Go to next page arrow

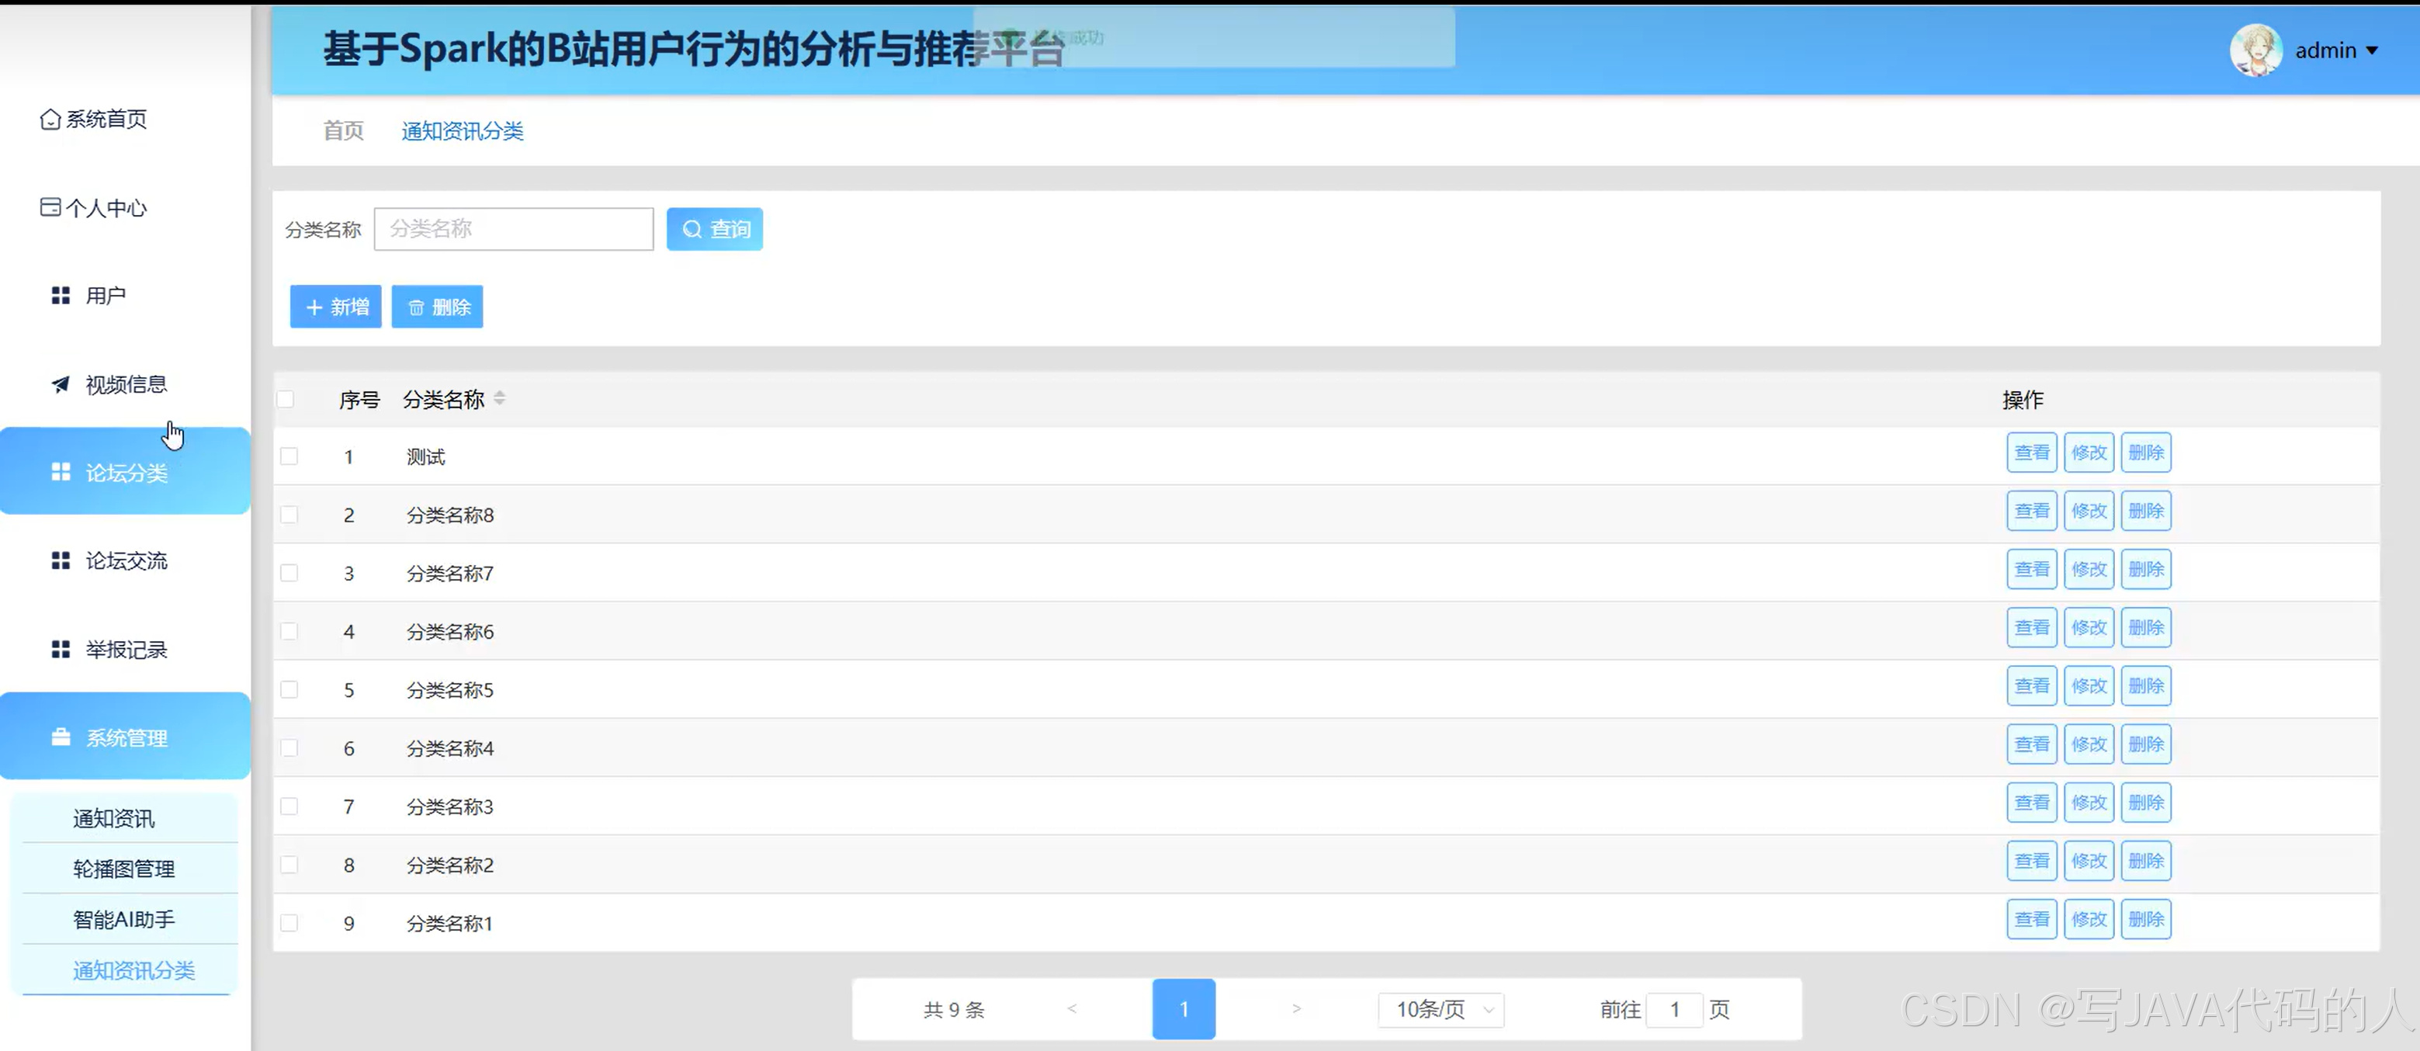(1296, 1009)
